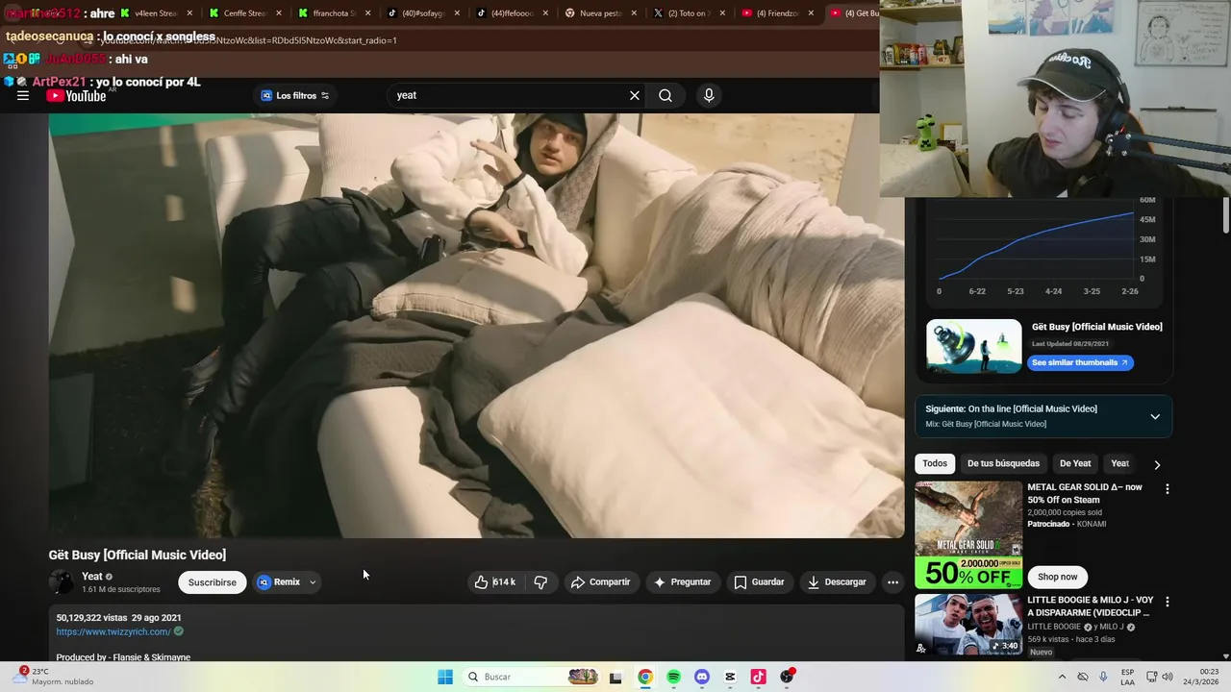Show more chips with the right arrow

[1157, 464]
